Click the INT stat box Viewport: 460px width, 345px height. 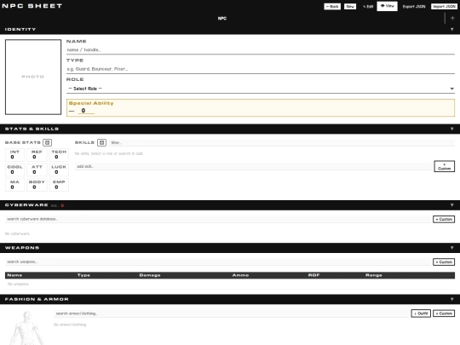[14, 154]
